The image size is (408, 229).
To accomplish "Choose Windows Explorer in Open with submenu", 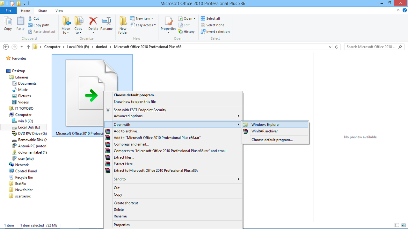I will 275,125.
